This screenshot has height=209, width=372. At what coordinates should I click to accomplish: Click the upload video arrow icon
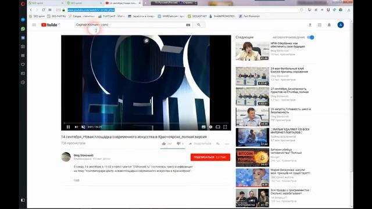coord(310,25)
